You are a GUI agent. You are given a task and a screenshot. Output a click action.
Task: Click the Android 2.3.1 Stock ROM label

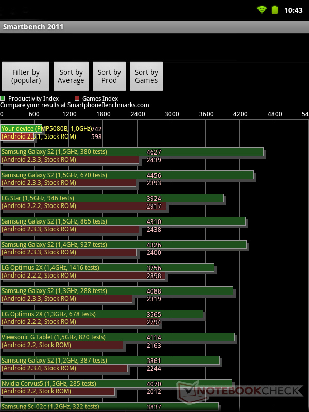point(39,136)
